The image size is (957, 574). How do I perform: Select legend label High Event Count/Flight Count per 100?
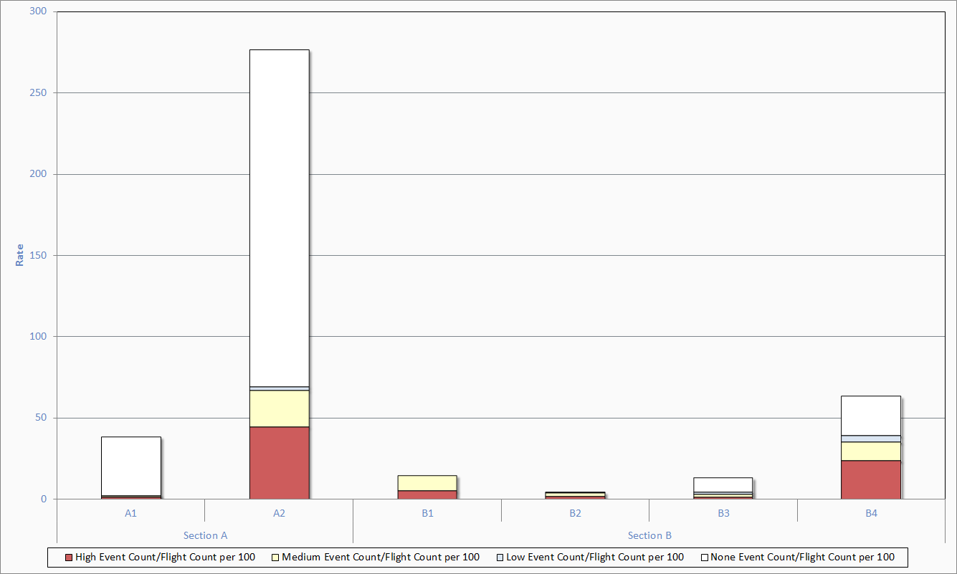pyautogui.click(x=165, y=558)
